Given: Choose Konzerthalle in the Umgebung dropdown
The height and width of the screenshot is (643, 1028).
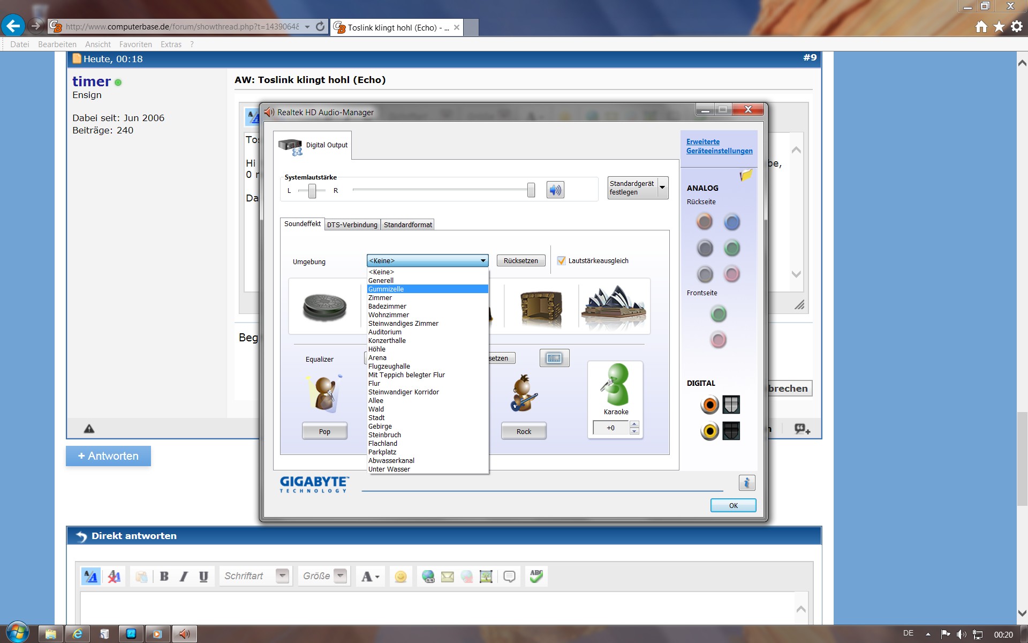Looking at the screenshot, I should (x=387, y=341).
